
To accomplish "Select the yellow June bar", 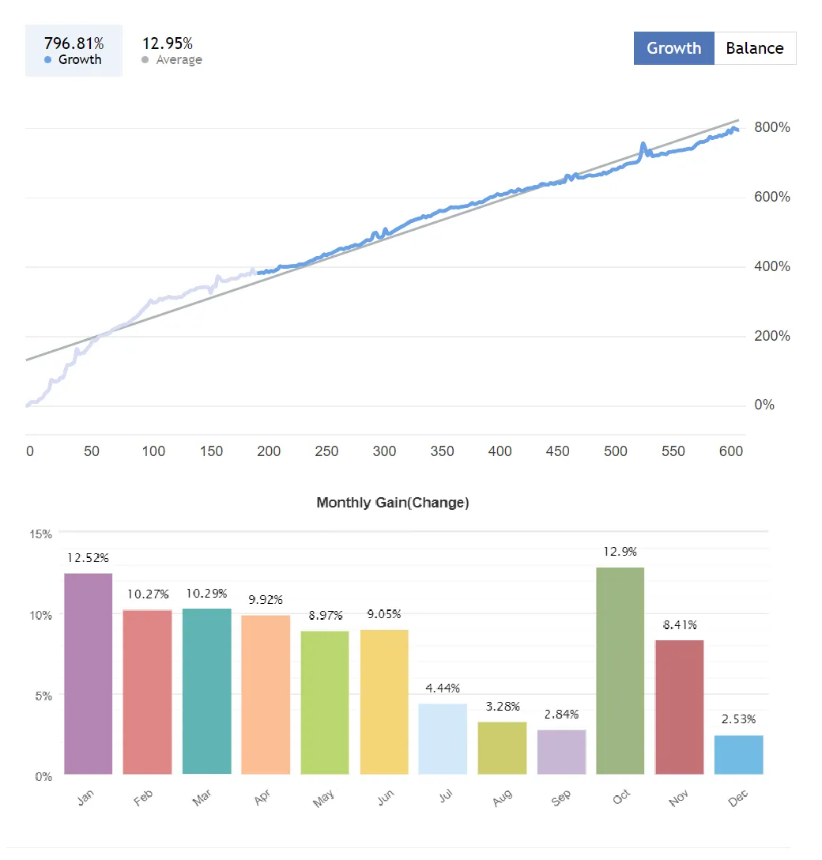I will 384,701.
